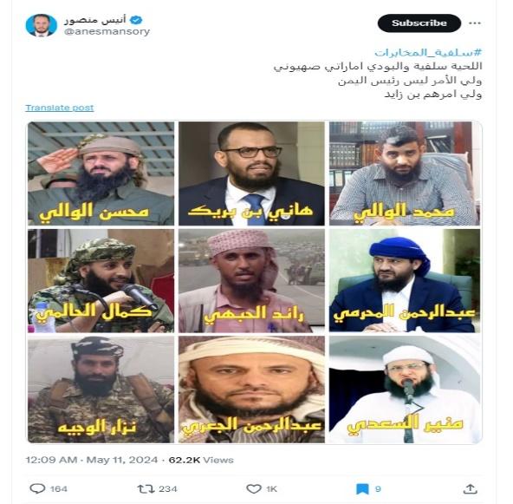The width and height of the screenshot is (513, 504).
Task: Click the author display name أنيس منصور
Action: click(x=94, y=20)
